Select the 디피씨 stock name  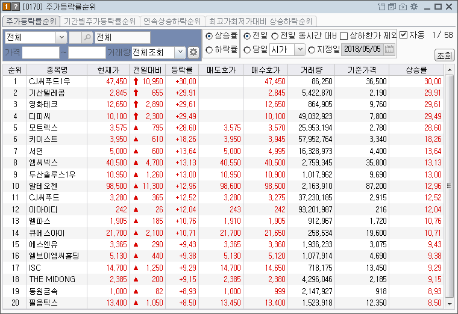[x=39, y=116]
